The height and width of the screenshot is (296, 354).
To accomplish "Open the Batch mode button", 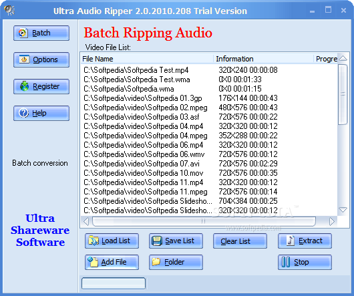I will coord(41,33).
